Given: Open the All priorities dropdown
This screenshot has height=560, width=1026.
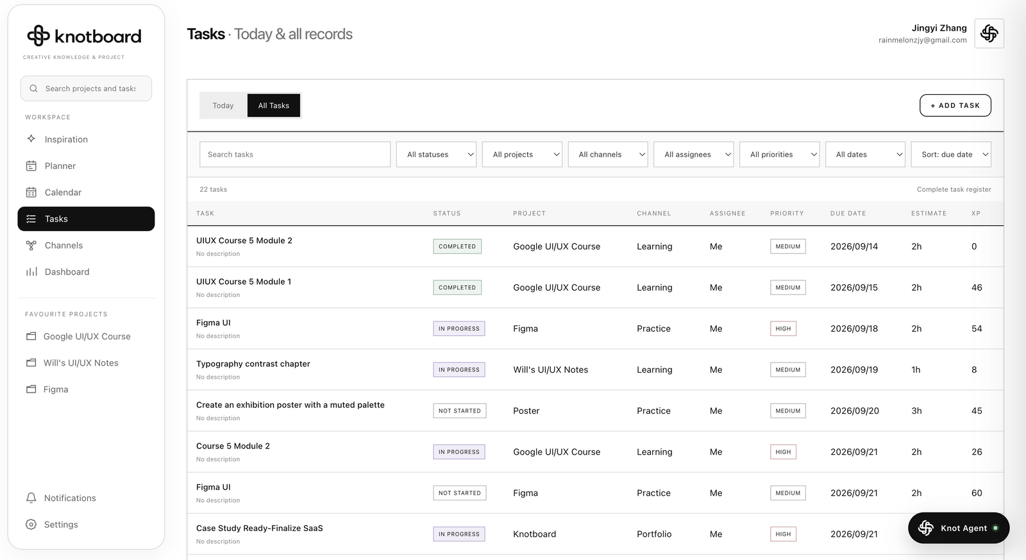Looking at the screenshot, I should tap(779, 154).
